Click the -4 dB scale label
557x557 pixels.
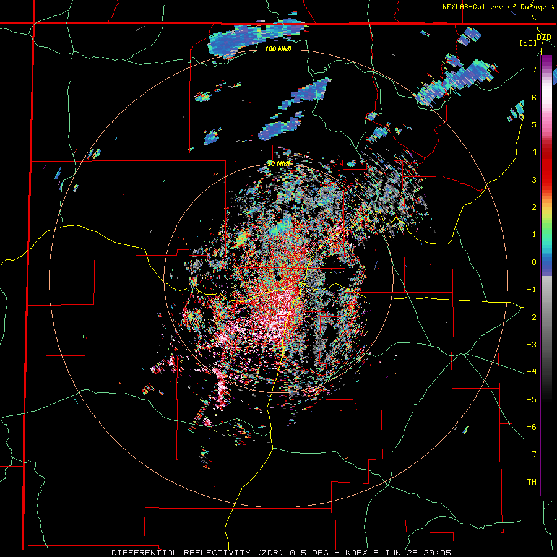pos(532,371)
